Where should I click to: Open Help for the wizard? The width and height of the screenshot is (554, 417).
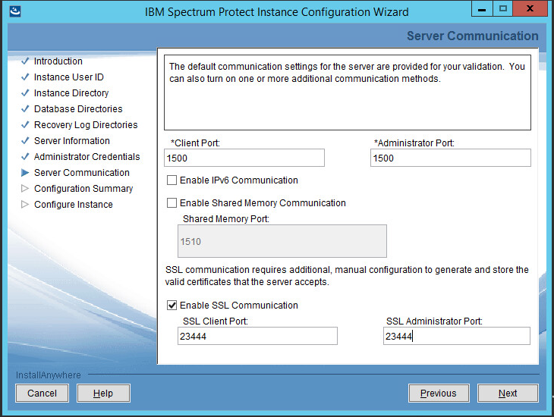click(103, 393)
